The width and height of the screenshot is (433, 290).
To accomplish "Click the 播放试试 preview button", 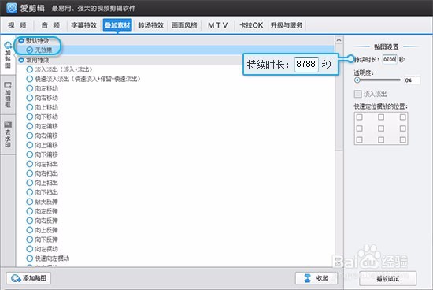I will point(387,279).
